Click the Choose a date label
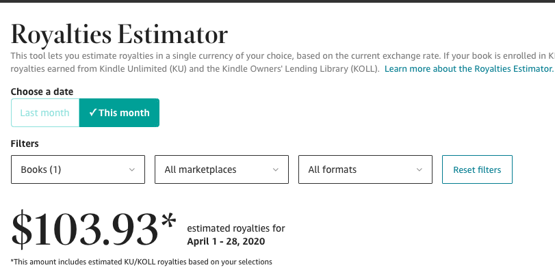Screen dimensions: 555x274 42,92
